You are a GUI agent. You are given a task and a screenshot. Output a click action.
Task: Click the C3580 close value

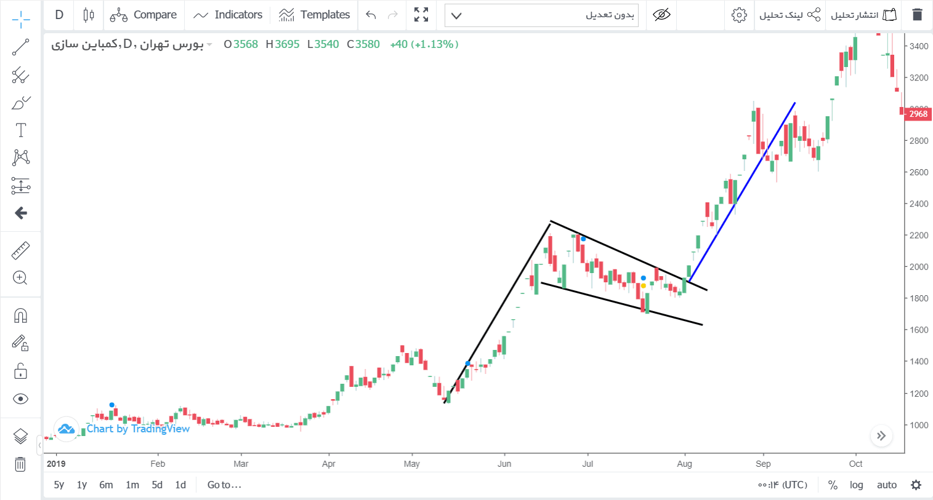(x=363, y=44)
